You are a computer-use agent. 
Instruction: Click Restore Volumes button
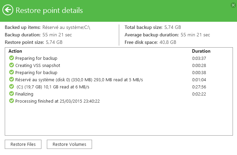69,144
